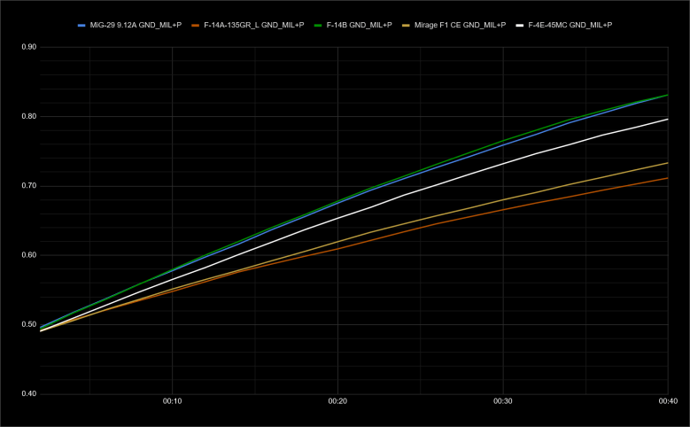The image size is (690, 427).
Task: Click the orange F-14A line's right endpoint
Action: (x=667, y=178)
